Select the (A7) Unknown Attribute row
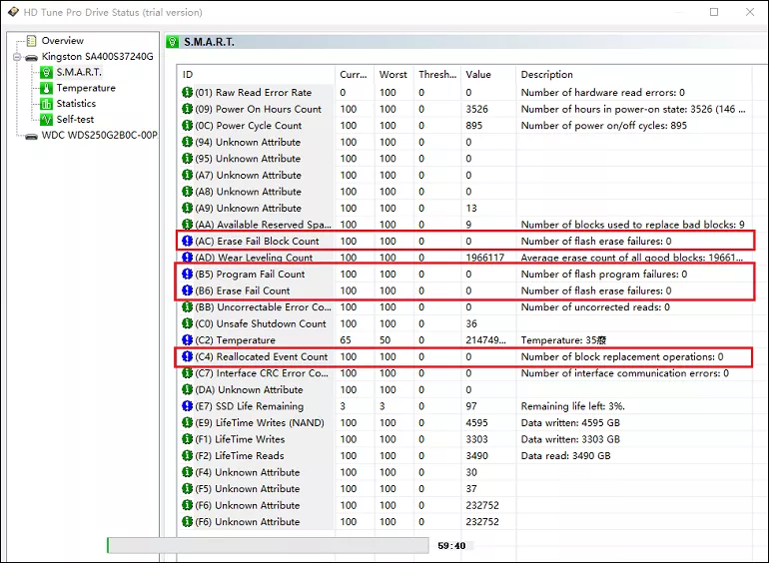The width and height of the screenshot is (769, 563). tap(464, 175)
